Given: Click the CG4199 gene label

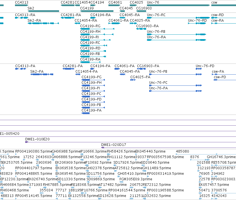Looking at the screenshot, I should 87,8.
